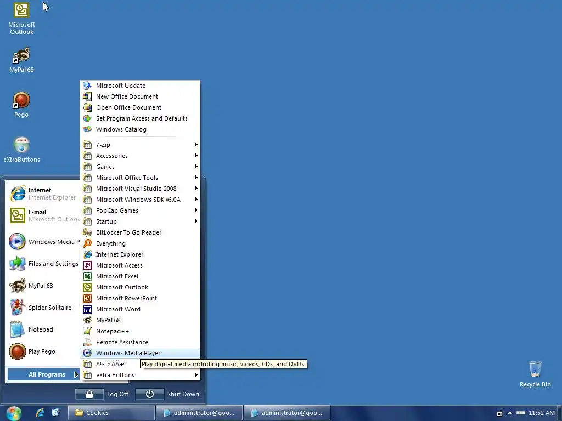
Task: Launch Spider Solitaire from Start menu
Action: click(43, 308)
